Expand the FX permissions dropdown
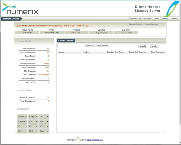The width and height of the screenshot is (181, 145). [33, 126]
